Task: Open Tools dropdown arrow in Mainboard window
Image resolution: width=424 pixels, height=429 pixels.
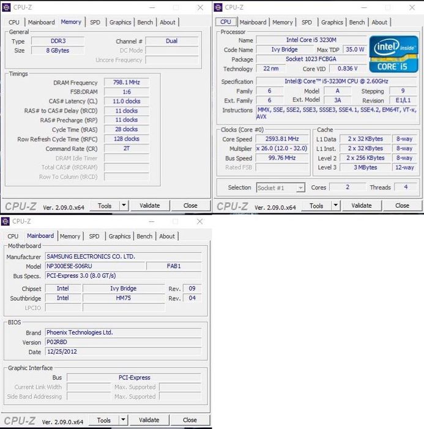Action: click(x=123, y=419)
